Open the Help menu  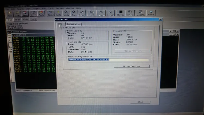pos(79,8)
